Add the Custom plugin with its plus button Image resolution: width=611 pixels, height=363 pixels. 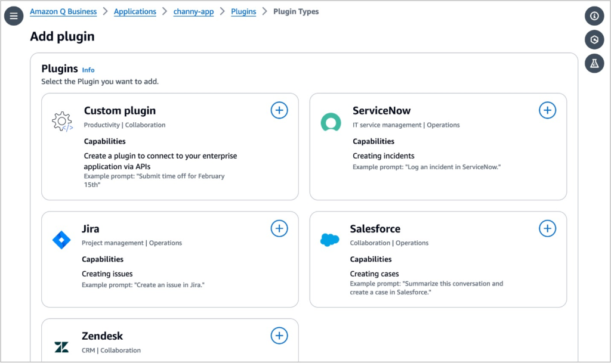point(279,110)
